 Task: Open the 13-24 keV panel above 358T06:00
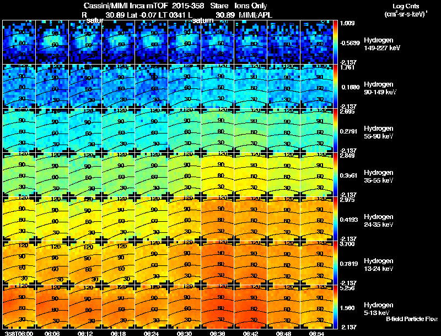pyautogui.click(x=19, y=263)
